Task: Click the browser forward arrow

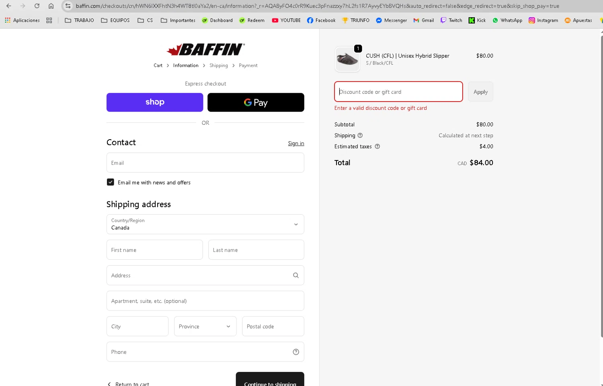Action: tap(23, 6)
